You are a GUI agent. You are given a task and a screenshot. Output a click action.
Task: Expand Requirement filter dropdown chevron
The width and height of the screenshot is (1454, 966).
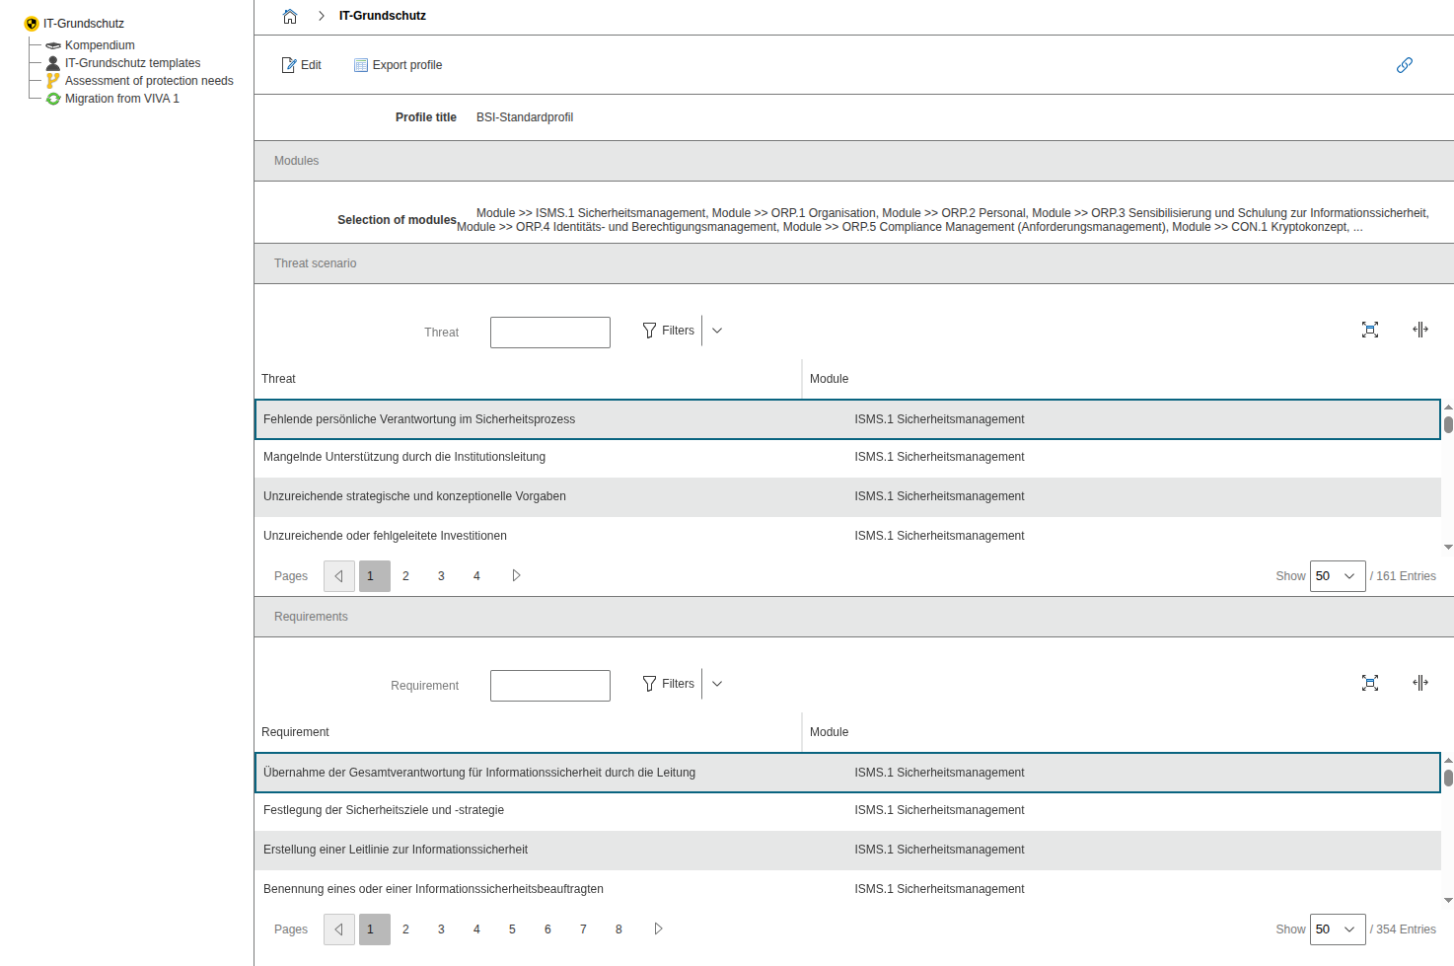[x=717, y=684]
